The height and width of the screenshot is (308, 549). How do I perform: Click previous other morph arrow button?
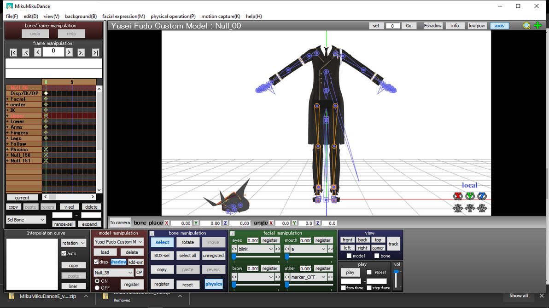[287, 277]
